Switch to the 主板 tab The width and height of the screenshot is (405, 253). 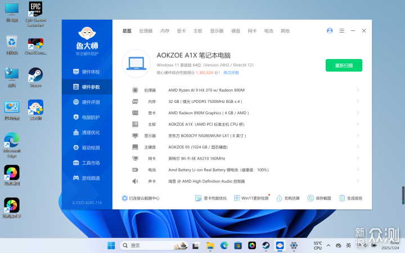click(x=198, y=31)
